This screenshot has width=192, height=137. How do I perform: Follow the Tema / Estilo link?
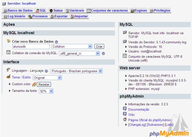click(x=21, y=77)
